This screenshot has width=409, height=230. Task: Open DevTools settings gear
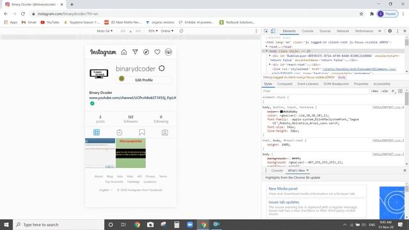coord(390,31)
